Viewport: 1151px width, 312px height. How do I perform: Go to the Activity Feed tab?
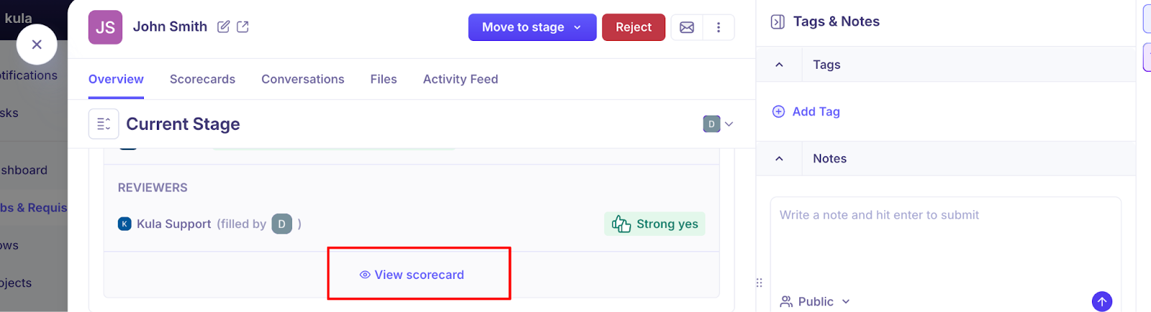(x=460, y=79)
